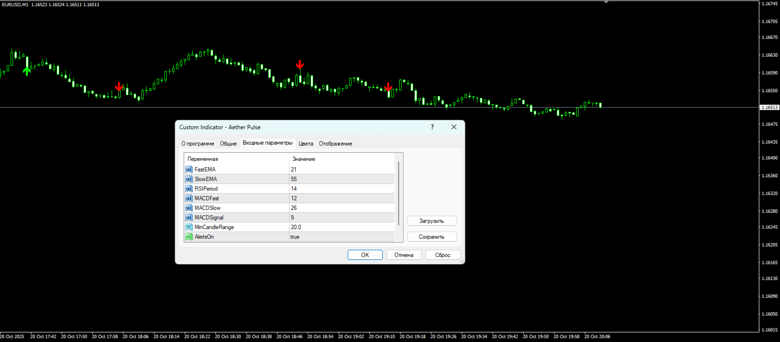Toggle the AlertsOn value true
This screenshot has height=342, width=780.
[x=341, y=237]
